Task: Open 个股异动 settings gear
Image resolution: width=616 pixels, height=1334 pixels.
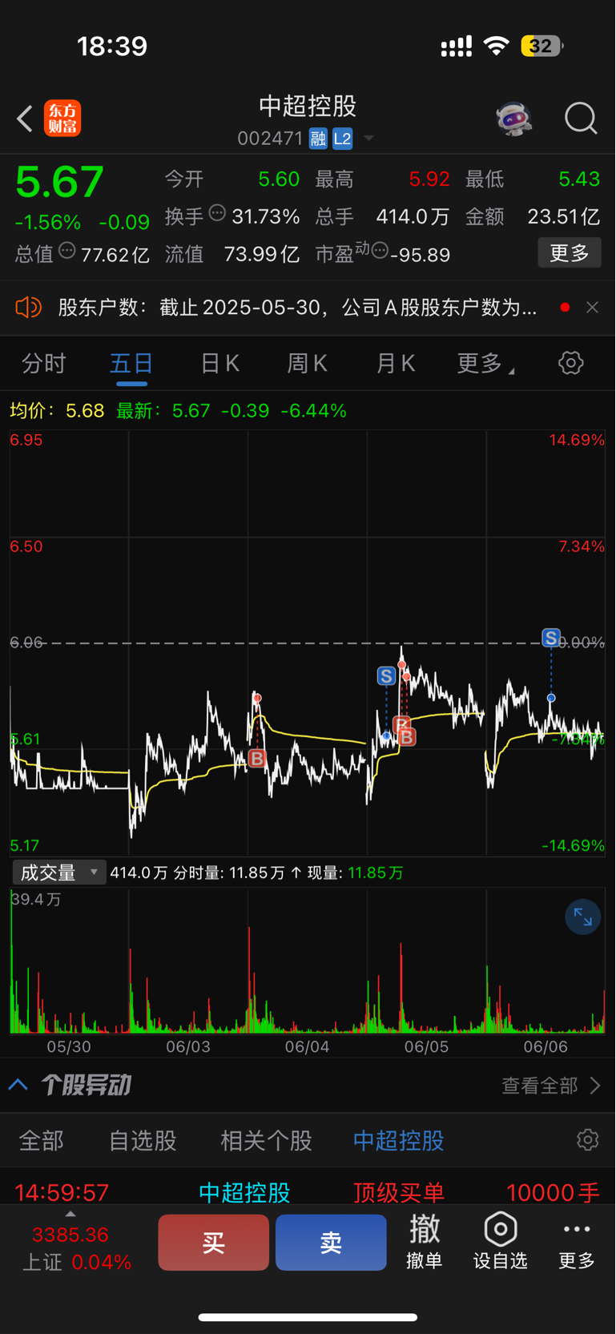Action: tap(588, 1140)
